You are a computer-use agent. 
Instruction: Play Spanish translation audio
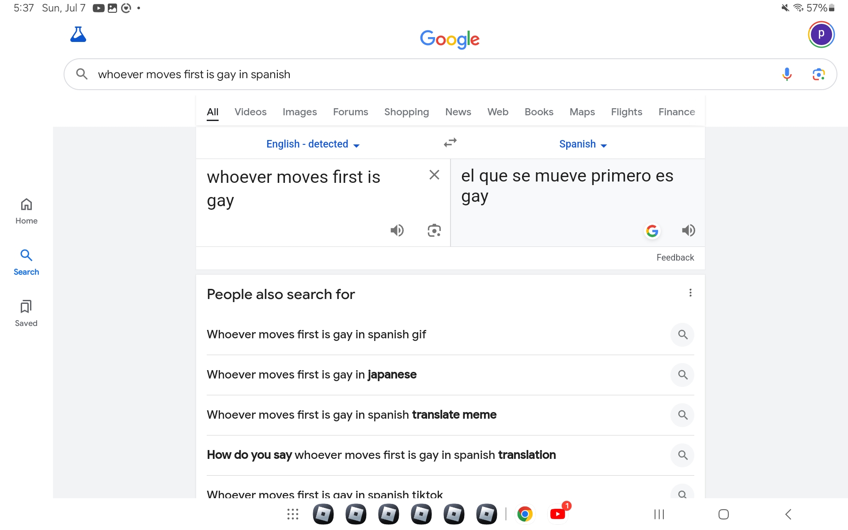coord(688,230)
